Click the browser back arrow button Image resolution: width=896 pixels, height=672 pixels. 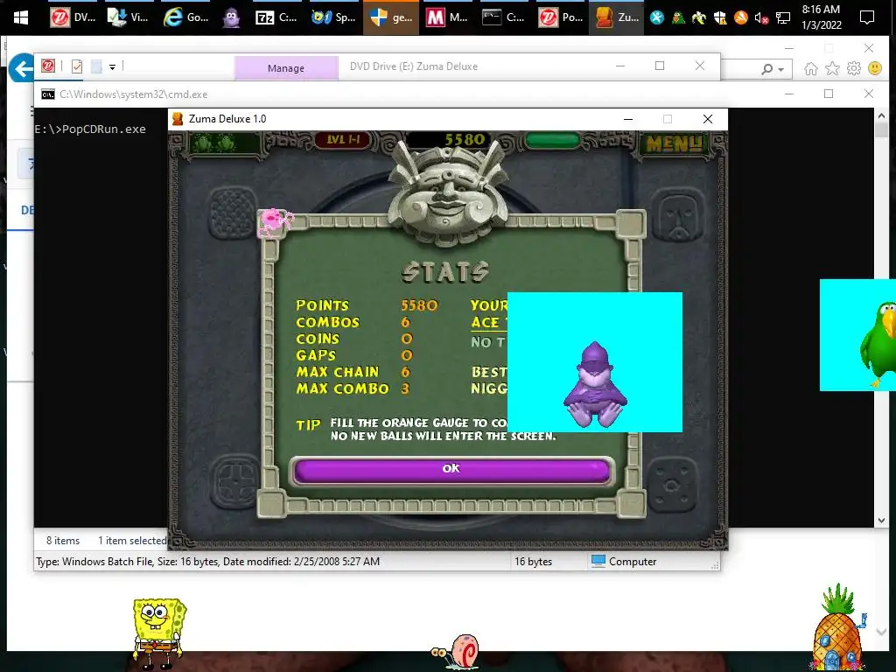(21, 69)
